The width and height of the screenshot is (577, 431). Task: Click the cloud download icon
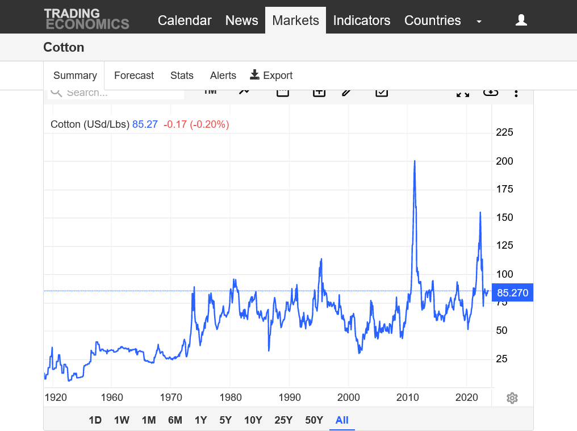coord(491,93)
